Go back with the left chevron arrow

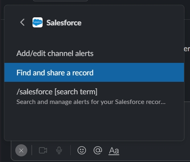coord(22,22)
